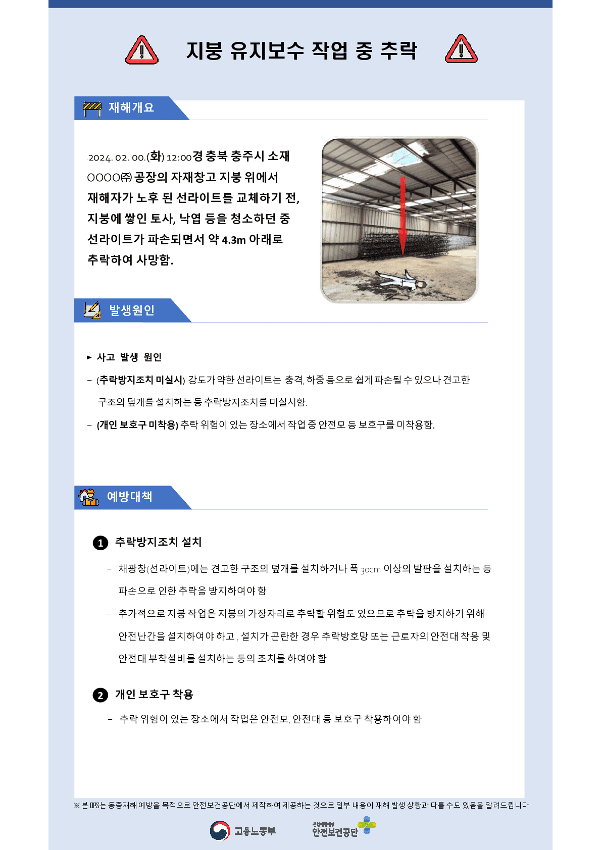Screen dimensions: 601x850
Task: Click the 안전보건공단 cross logo
Action: (367, 825)
